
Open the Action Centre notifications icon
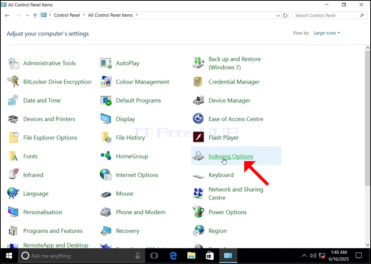359,255
